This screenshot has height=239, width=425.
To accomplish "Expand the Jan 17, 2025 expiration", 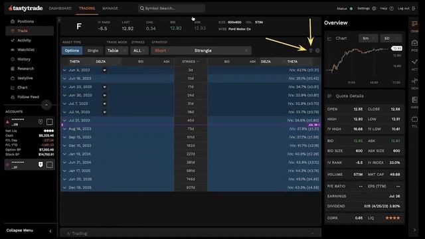I will (64, 171).
